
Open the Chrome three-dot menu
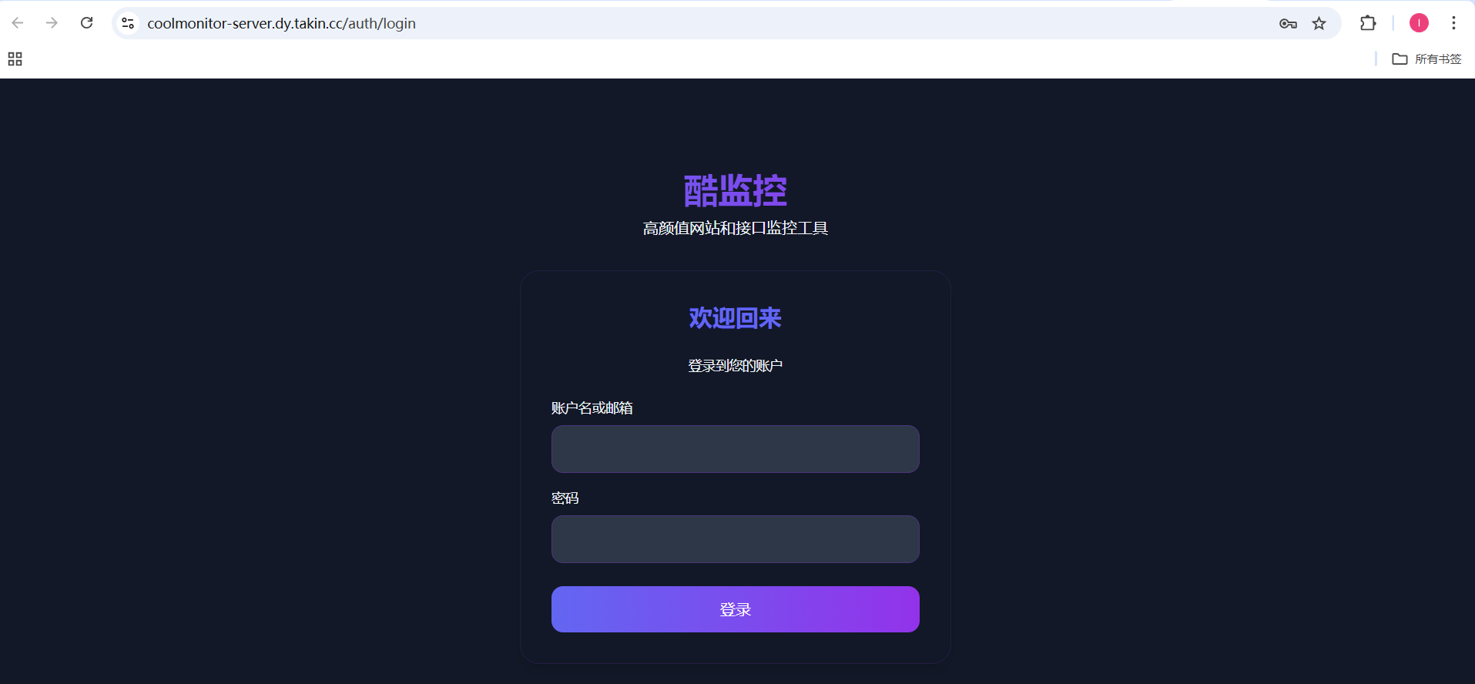[x=1453, y=23]
